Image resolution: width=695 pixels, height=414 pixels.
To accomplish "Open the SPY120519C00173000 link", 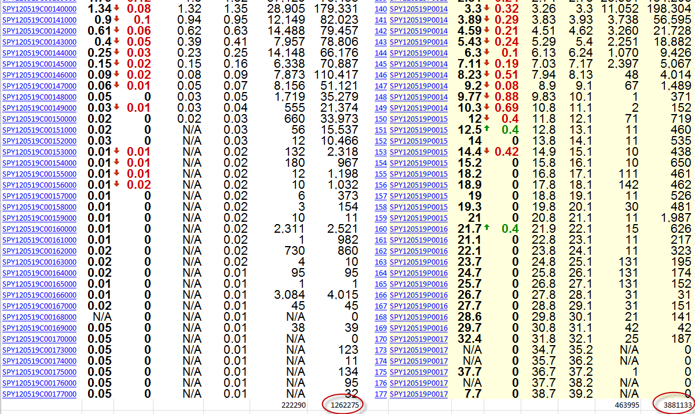I will click(39, 350).
